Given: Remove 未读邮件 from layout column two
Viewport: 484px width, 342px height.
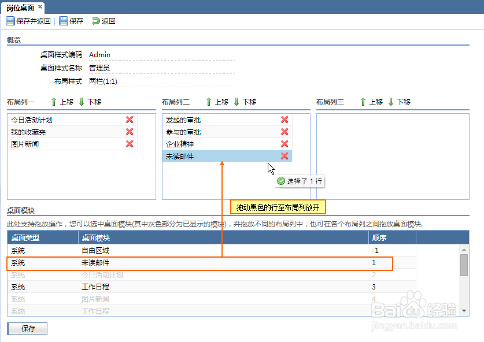Looking at the screenshot, I should (x=285, y=156).
